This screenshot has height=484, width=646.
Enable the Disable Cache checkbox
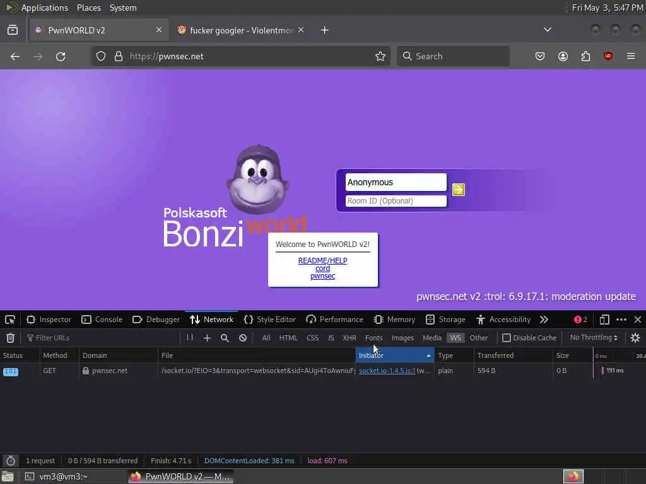coord(507,338)
